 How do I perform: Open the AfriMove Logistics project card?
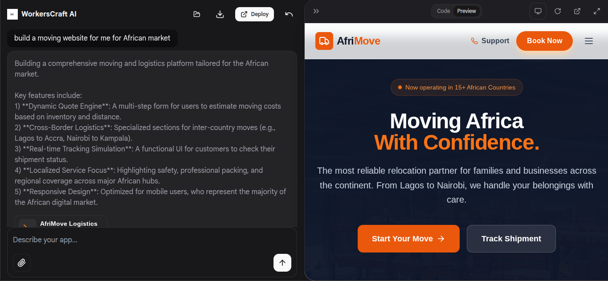(x=61, y=221)
